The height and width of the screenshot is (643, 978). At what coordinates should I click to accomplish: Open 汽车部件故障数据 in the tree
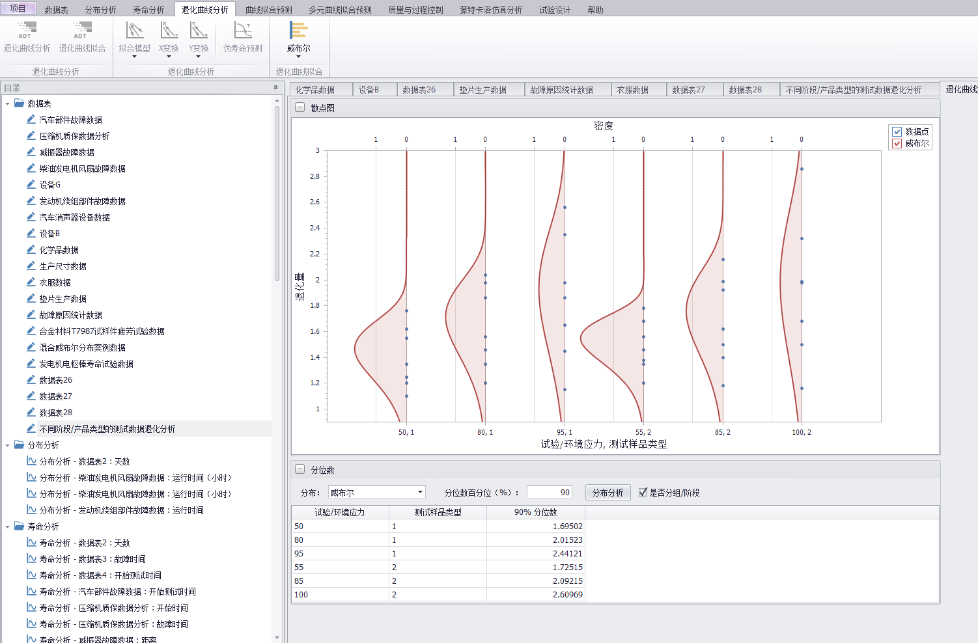[70, 120]
